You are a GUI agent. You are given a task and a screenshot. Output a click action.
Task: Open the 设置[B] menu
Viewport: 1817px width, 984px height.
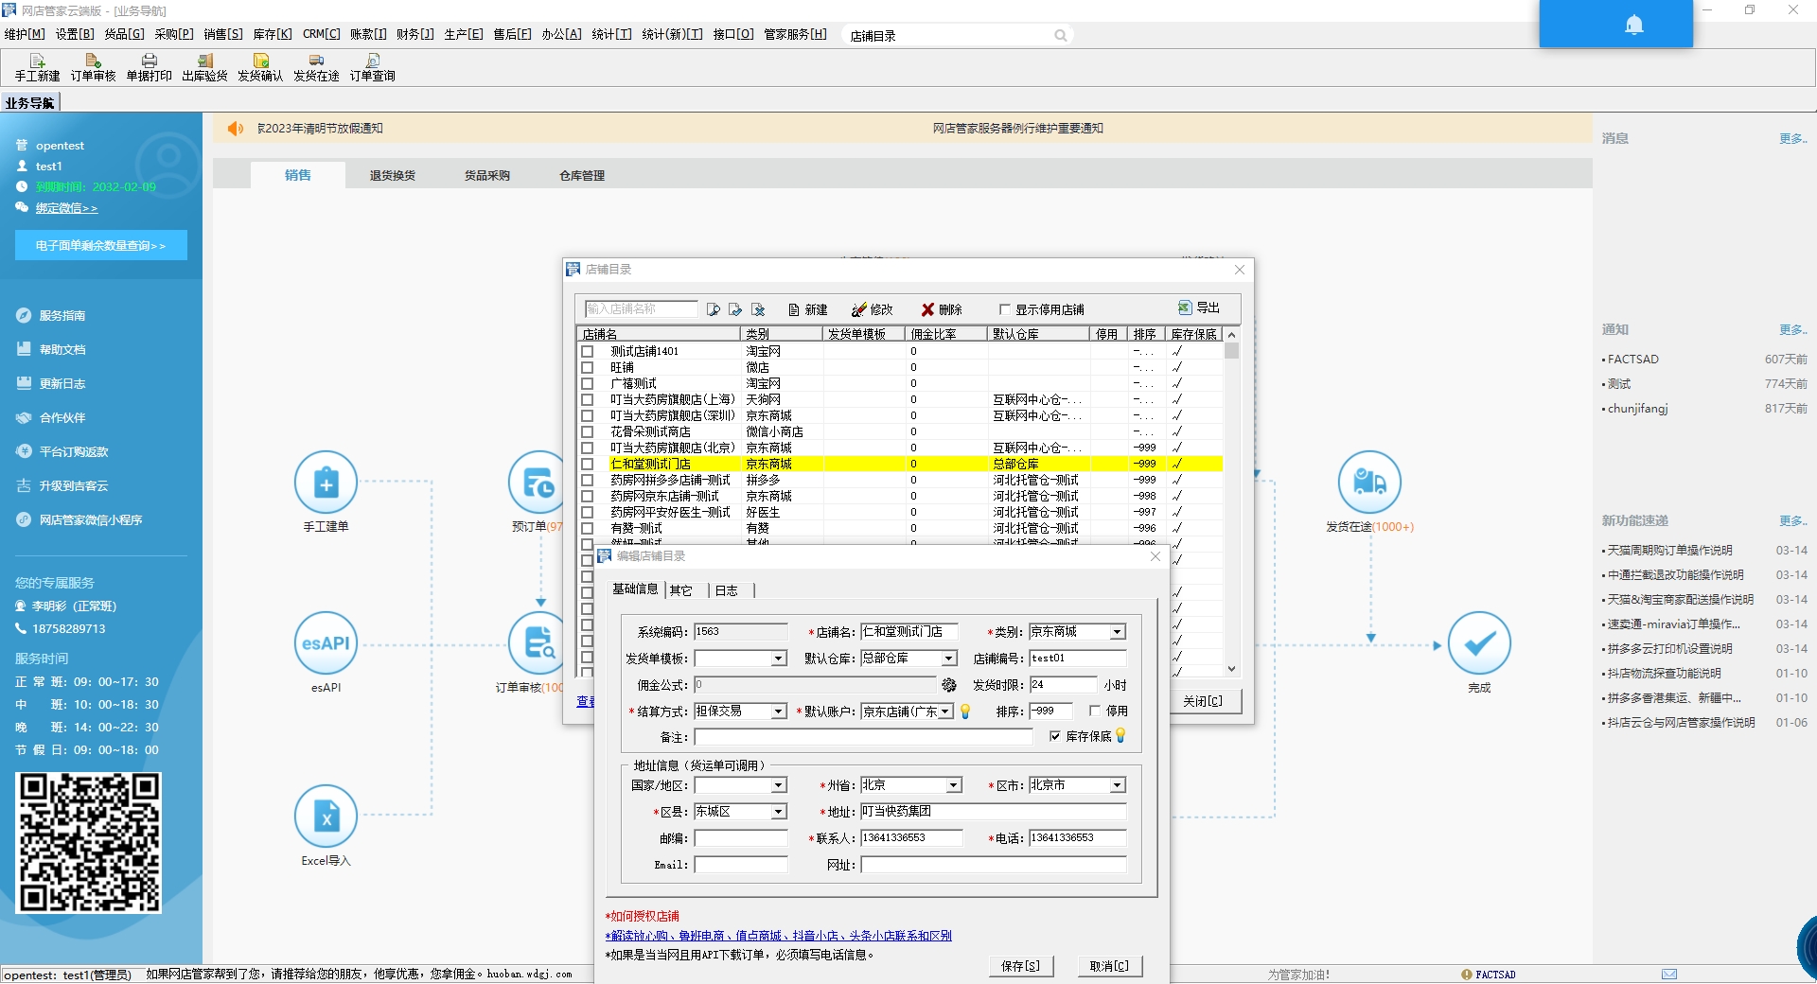tap(75, 34)
